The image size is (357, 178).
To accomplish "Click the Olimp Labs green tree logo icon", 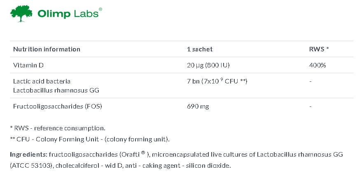I will [21, 14].
